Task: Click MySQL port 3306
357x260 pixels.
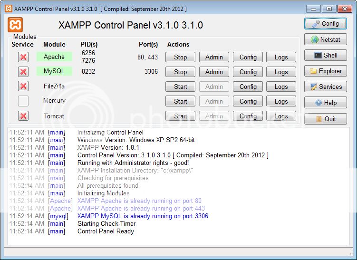Action: point(151,71)
